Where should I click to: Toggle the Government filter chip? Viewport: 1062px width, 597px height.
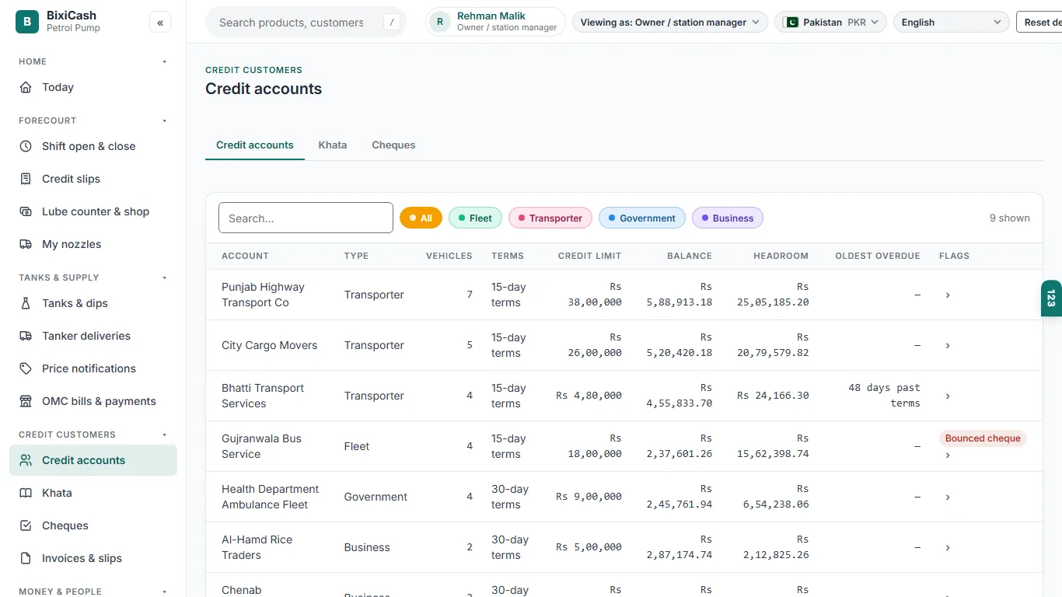point(642,218)
